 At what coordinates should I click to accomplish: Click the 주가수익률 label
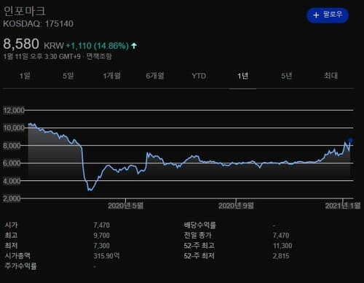point(20,266)
